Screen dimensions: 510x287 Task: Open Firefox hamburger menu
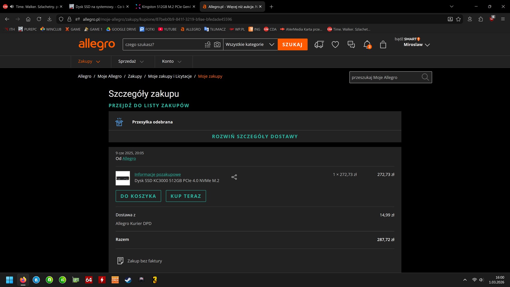(x=503, y=19)
